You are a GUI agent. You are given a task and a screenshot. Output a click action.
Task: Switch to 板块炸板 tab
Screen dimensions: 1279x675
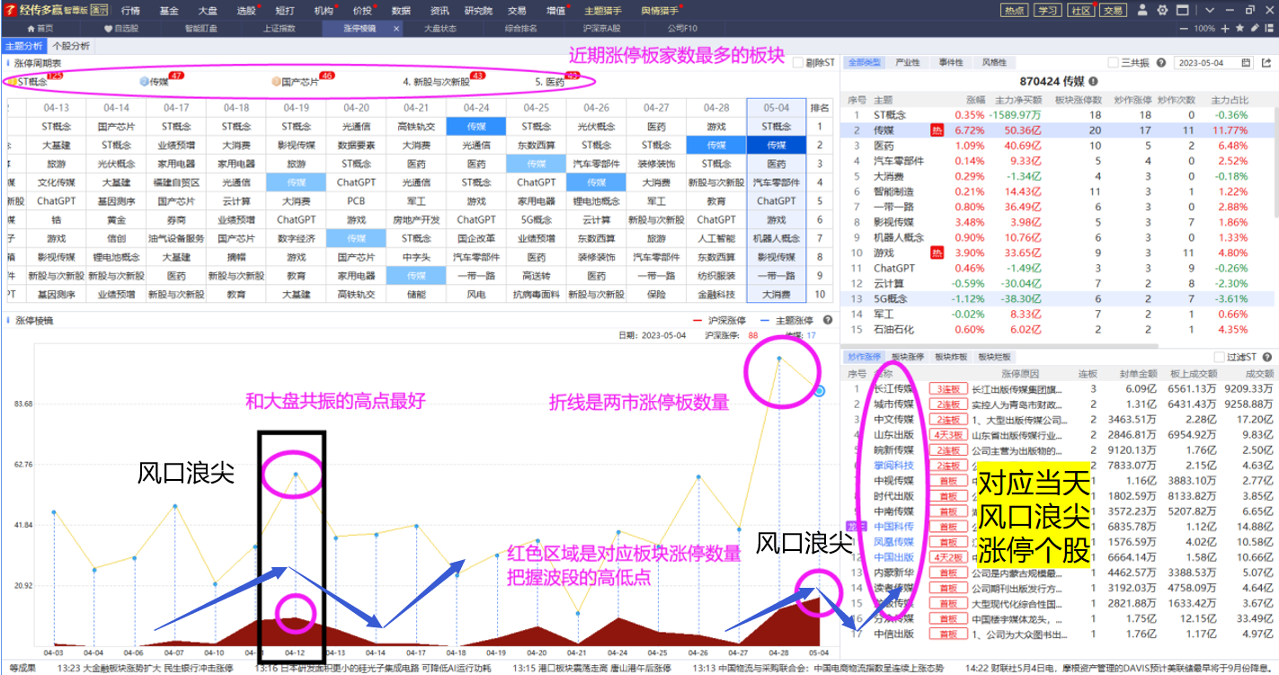click(951, 357)
